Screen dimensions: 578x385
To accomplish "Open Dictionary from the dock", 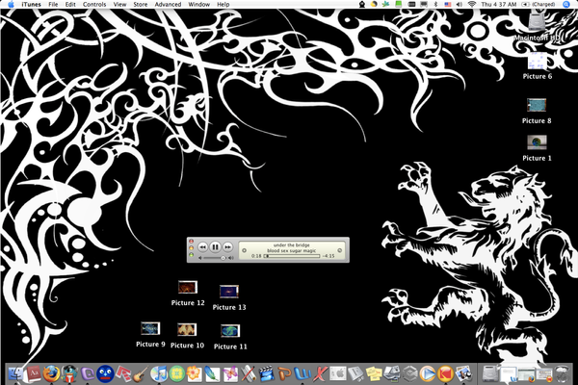I will pyautogui.click(x=33, y=374).
